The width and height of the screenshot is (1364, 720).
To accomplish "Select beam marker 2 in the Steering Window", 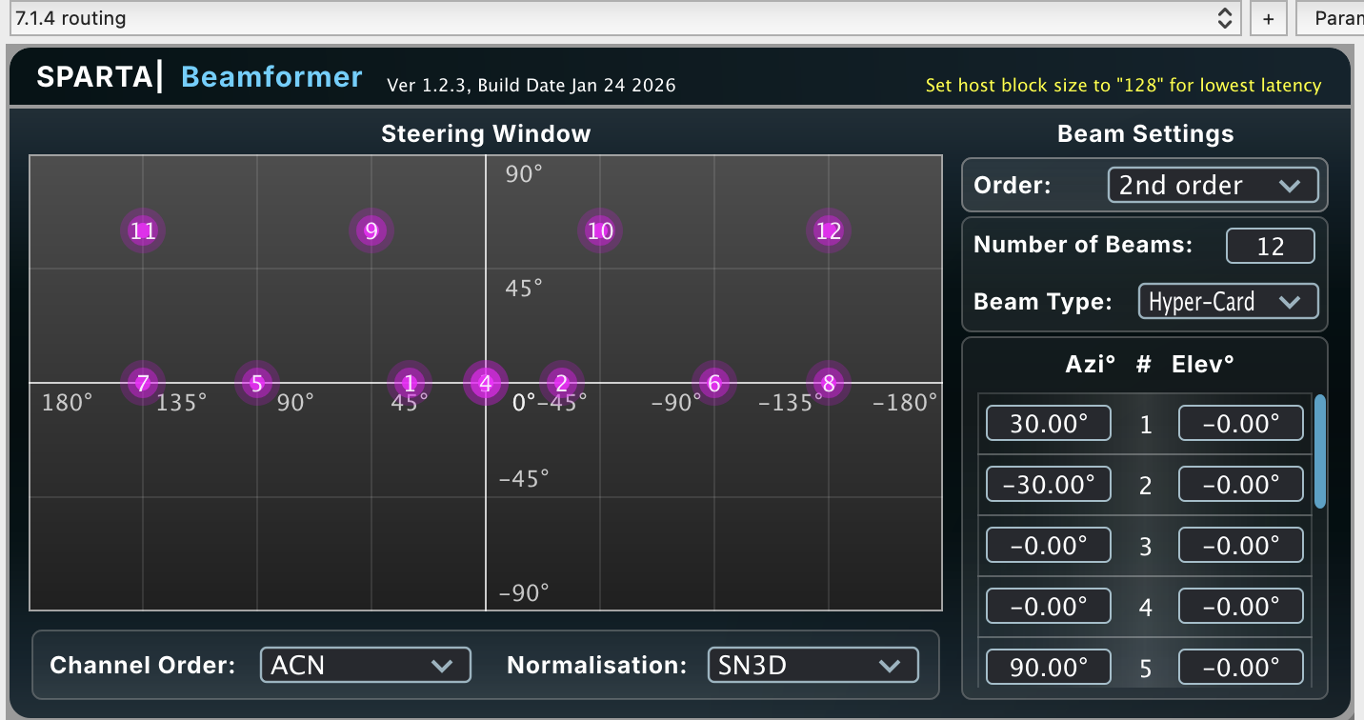I will pos(562,384).
